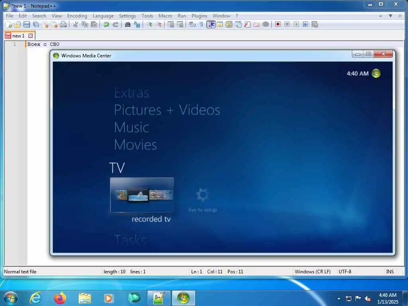408x306 pixels.
Task: Toggle the highlighted Indent Guide icon
Action: [211, 24]
